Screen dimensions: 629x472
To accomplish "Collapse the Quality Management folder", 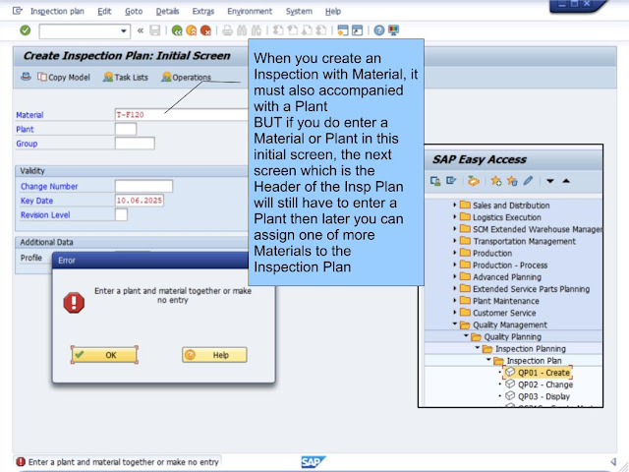I will pos(454,324).
